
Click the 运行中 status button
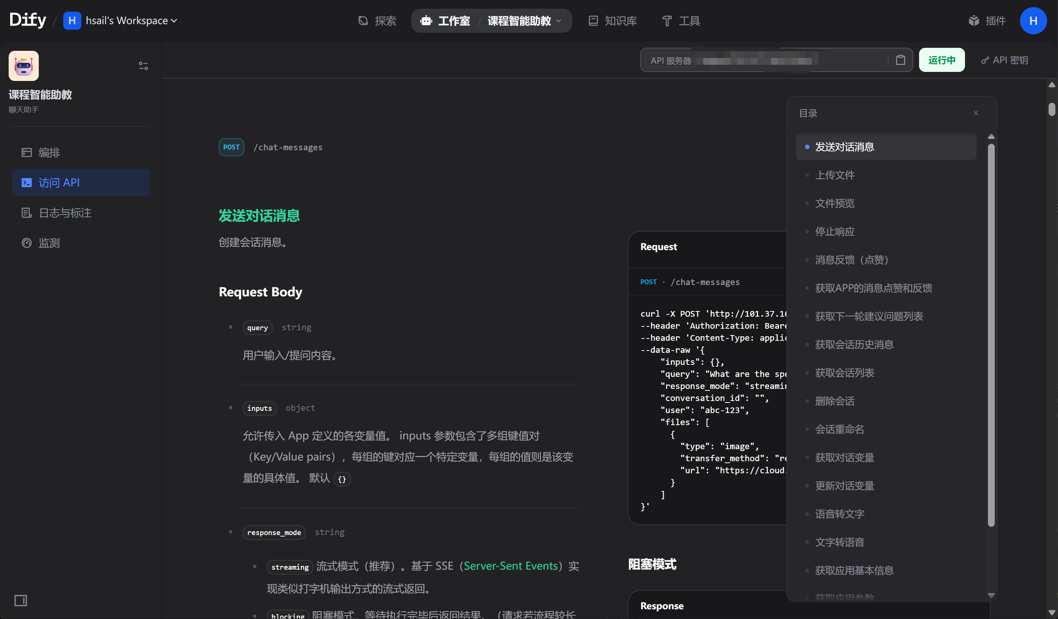point(942,60)
